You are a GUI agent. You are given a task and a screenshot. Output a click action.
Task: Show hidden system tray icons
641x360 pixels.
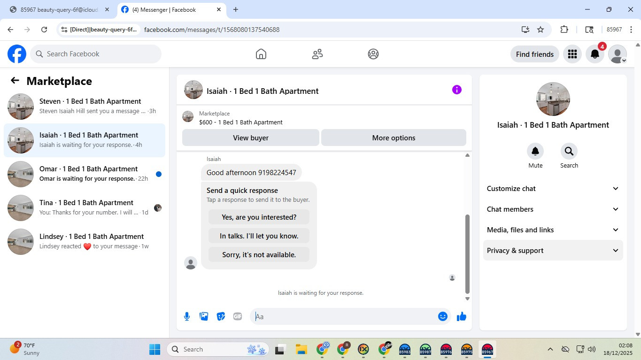(x=550, y=349)
